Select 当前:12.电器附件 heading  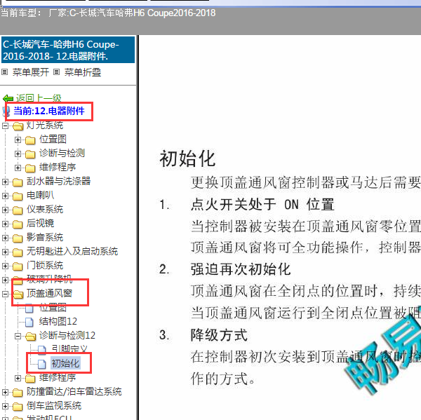(x=49, y=111)
